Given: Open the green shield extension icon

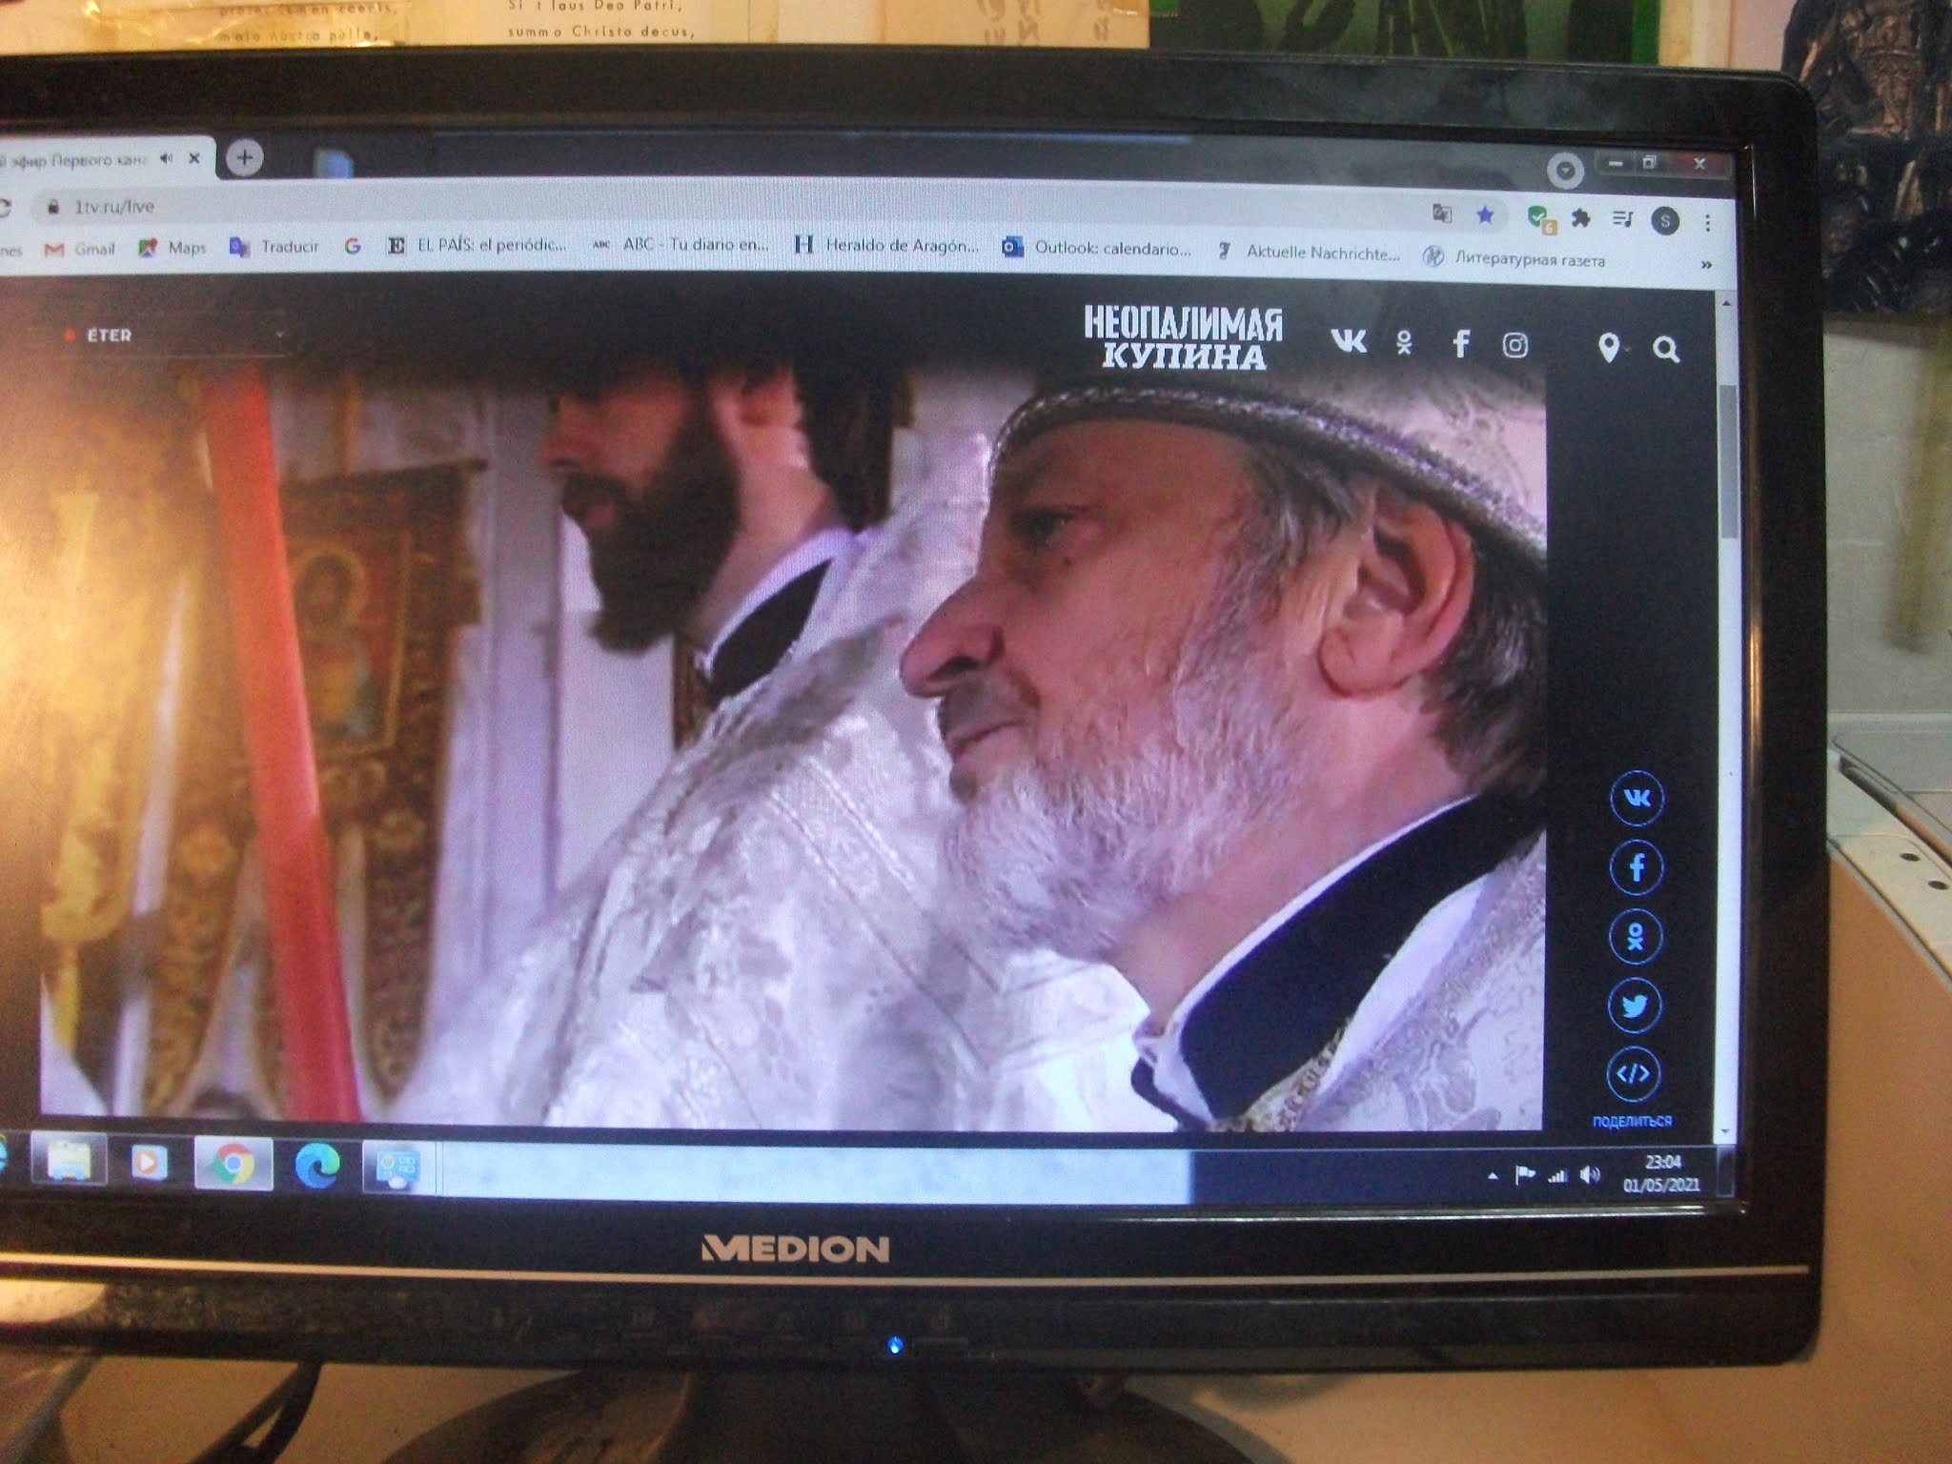Looking at the screenshot, I should coord(1539,218).
